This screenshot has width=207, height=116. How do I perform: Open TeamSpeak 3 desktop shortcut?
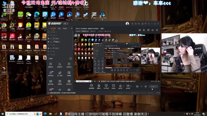point(78,16)
